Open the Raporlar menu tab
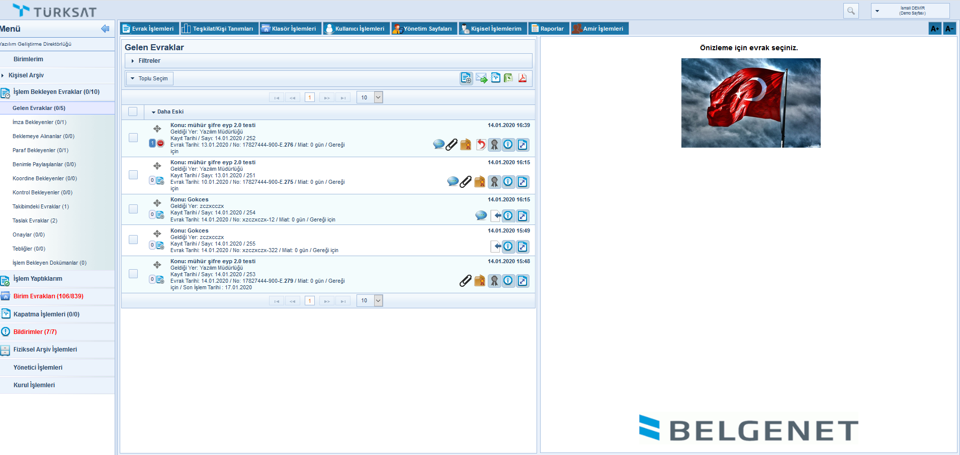The image size is (960, 455). coord(549,29)
